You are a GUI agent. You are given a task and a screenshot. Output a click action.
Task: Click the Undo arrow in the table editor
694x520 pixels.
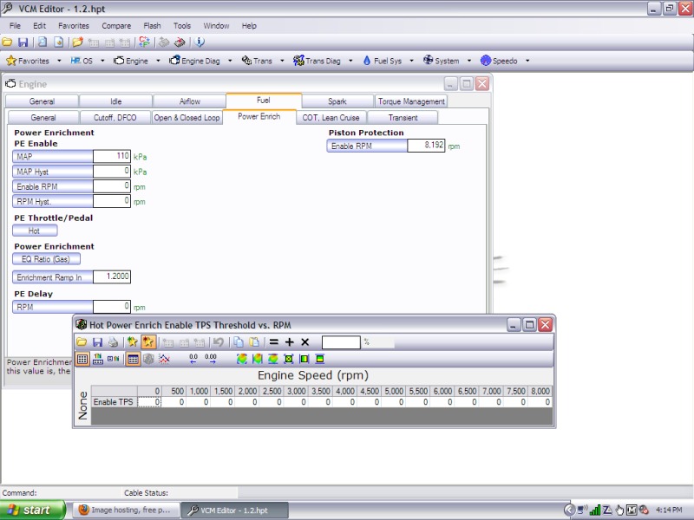click(217, 341)
